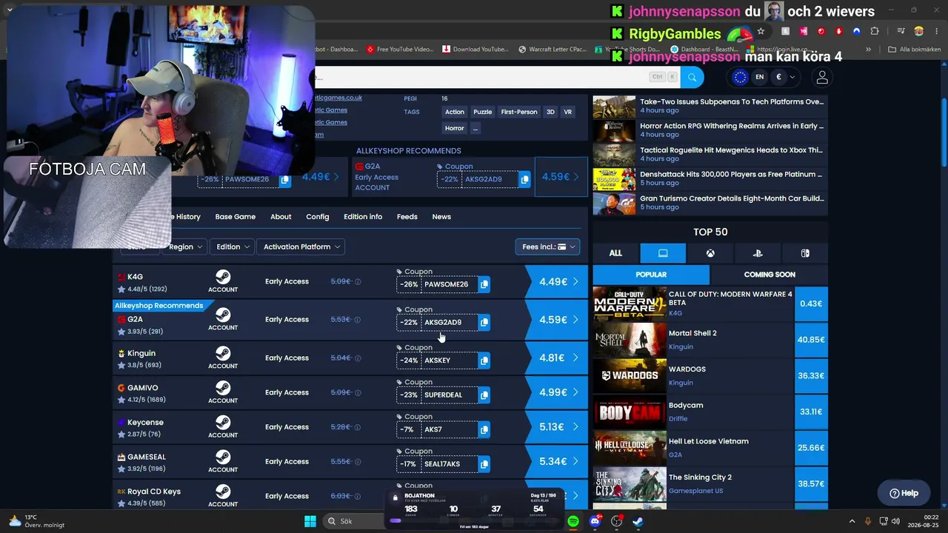Show price info for K4G's 5.09€ price
The image size is (948, 533).
pos(358,282)
